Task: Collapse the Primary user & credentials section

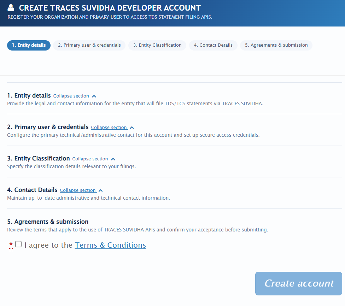Action: (109, 128)
